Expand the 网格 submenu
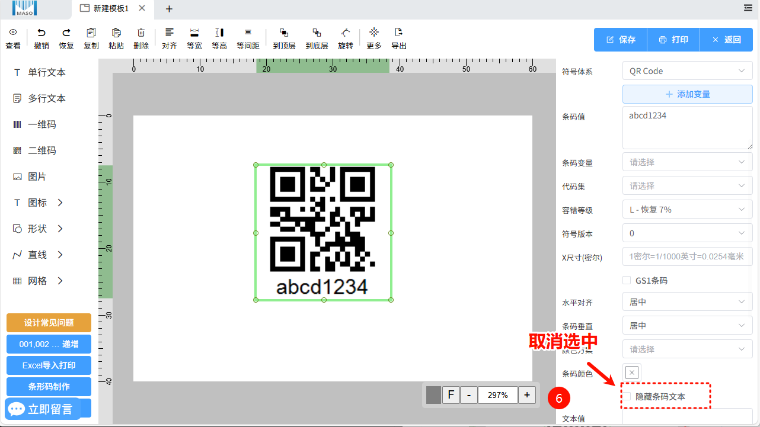 click(60, 281)
